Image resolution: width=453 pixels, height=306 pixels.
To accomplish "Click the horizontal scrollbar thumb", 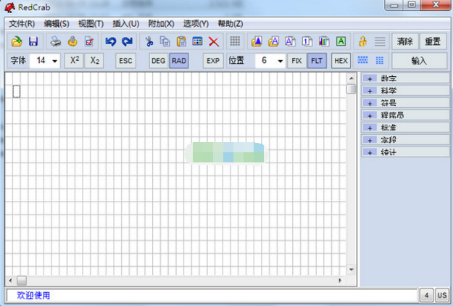I will [x=22, y=281].
